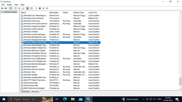This screenshot has width=182, height=102.
Task: Open Properties toolbar icon
Action: 15,8
